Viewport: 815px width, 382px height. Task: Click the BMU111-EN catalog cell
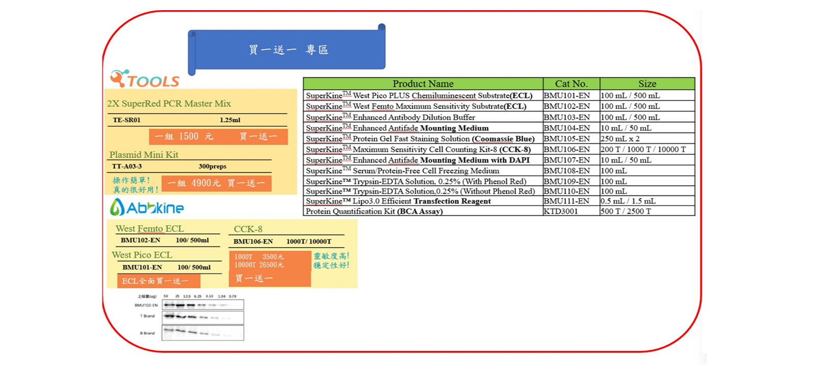tap(572, 201)
